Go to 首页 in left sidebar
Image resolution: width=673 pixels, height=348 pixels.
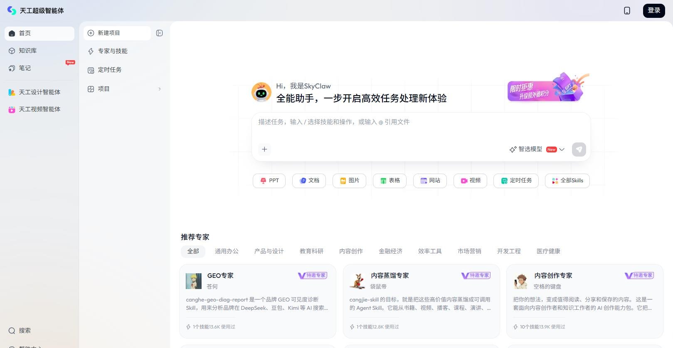(x=39, y=33)
